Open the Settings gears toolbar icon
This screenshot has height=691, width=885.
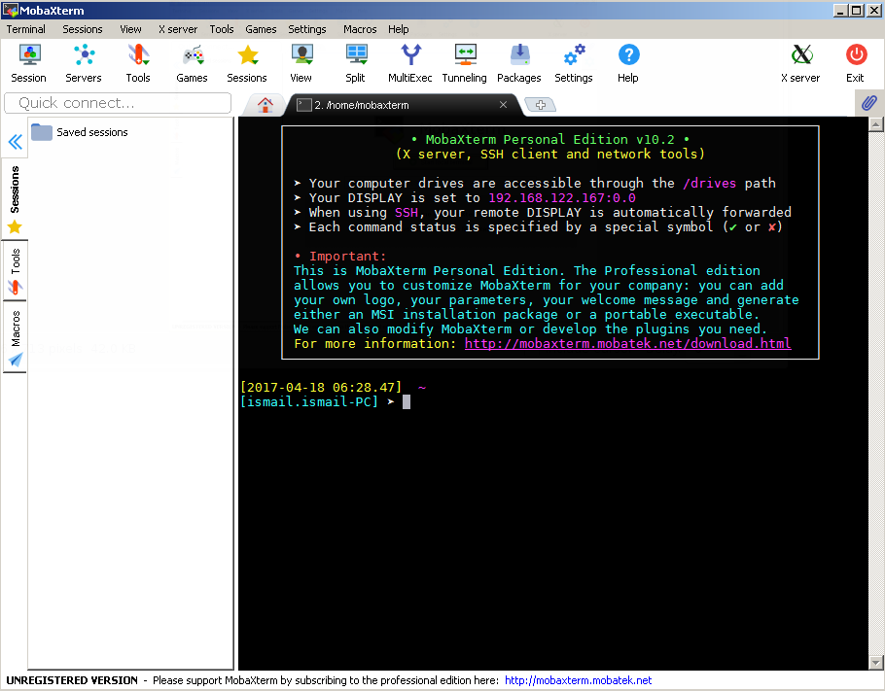(x=574, y=63)
